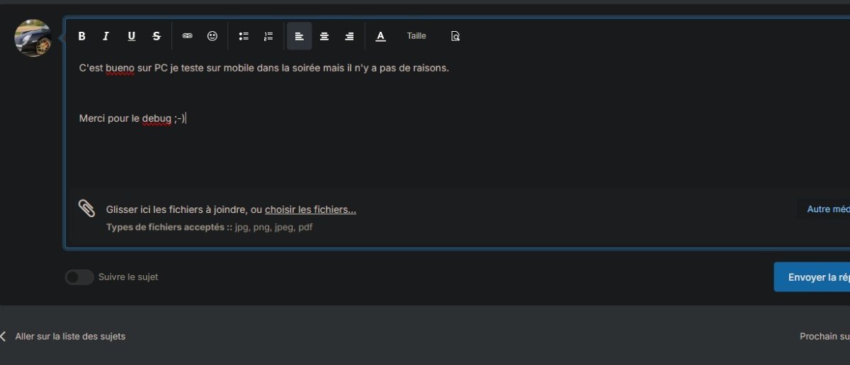Image resolution: width=850 pixels, height=365 pixels.
Task: Center align the text
Action: point(324,36)
